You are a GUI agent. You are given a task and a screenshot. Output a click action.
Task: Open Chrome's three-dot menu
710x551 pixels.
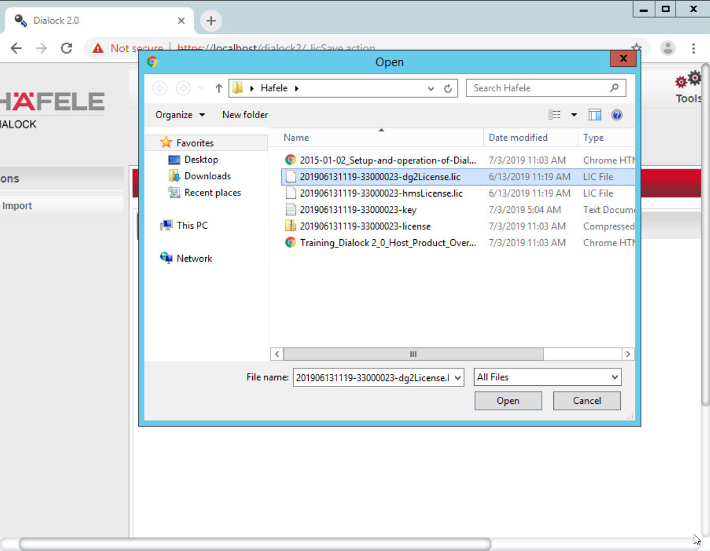pyautogui.click(x=693, y=48)
